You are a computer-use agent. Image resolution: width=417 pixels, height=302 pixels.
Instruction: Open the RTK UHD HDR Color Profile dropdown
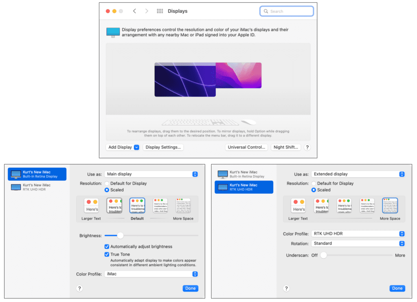358,233
